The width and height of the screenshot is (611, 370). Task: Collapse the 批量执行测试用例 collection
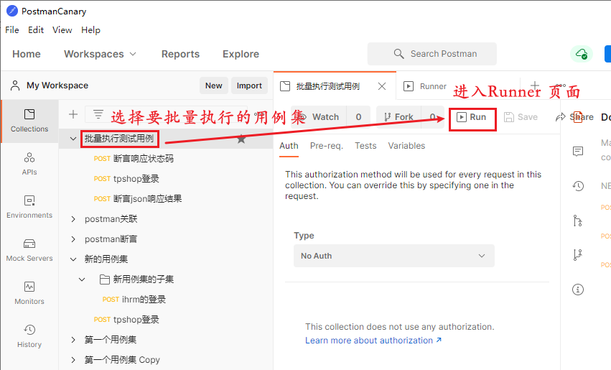point(73,139)
